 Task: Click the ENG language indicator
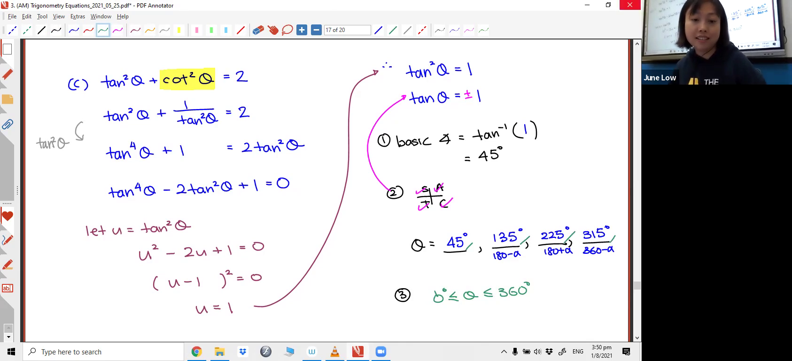pyautogui.click(x=578, y=352)
